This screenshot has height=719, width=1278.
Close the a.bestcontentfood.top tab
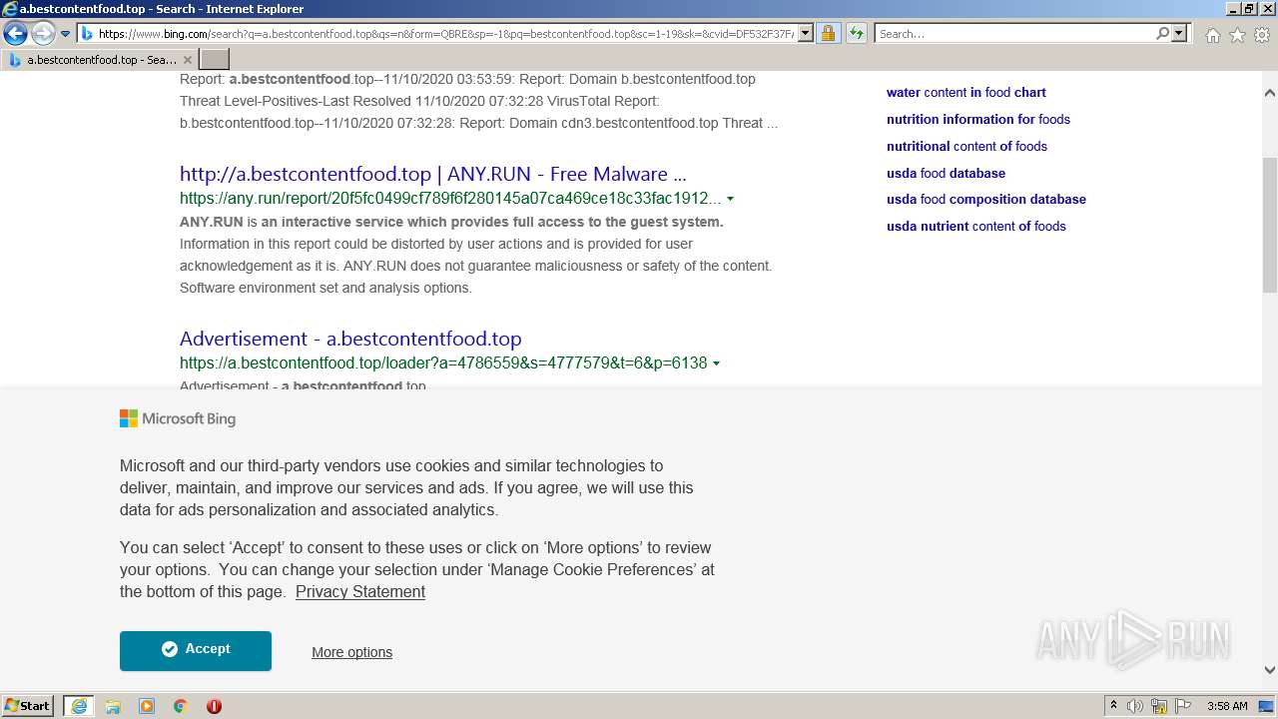(188, 60)
